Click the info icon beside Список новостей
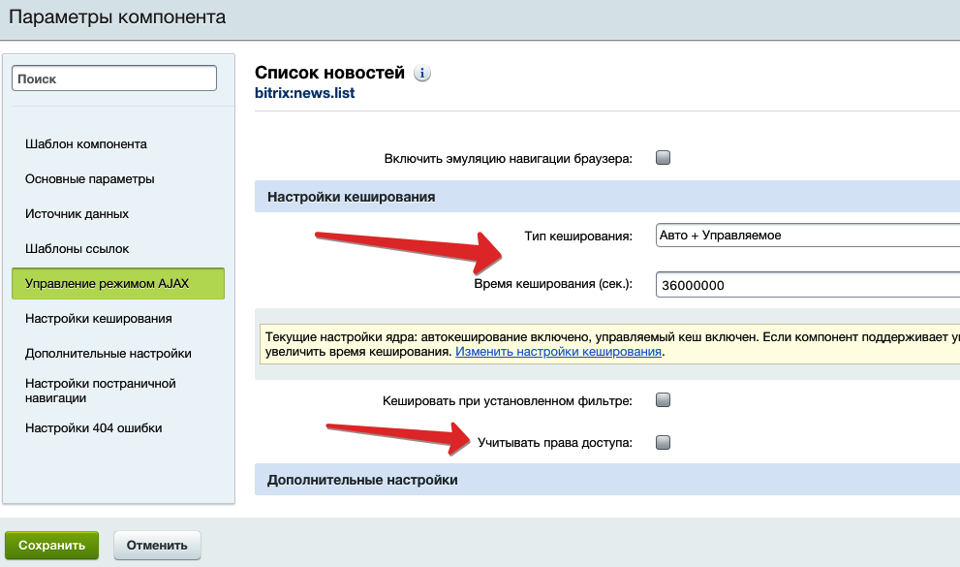This screenshot has width=960, height=567. (x=421, y=74)
